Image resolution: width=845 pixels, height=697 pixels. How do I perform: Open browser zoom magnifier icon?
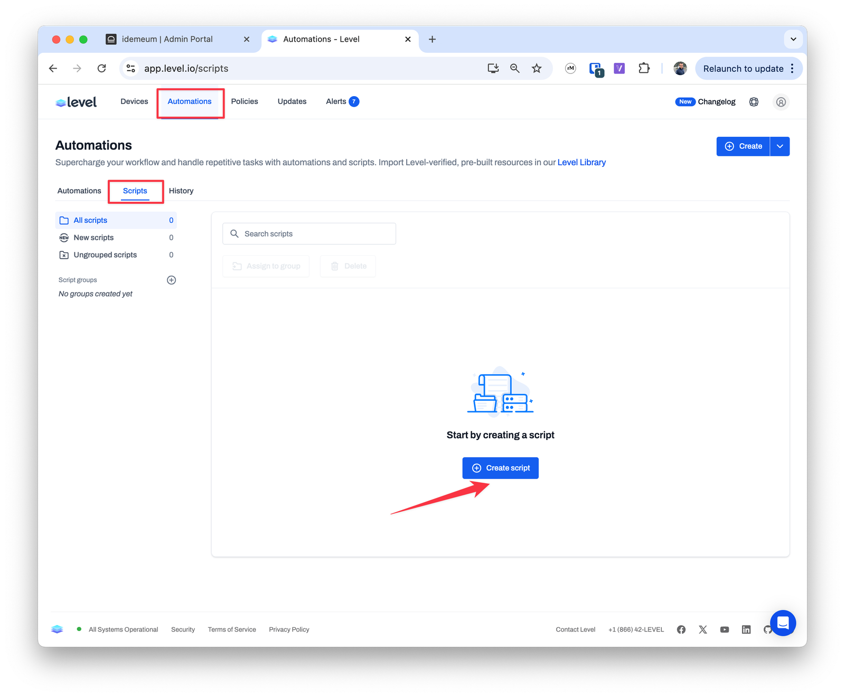(x=515, y=68)
